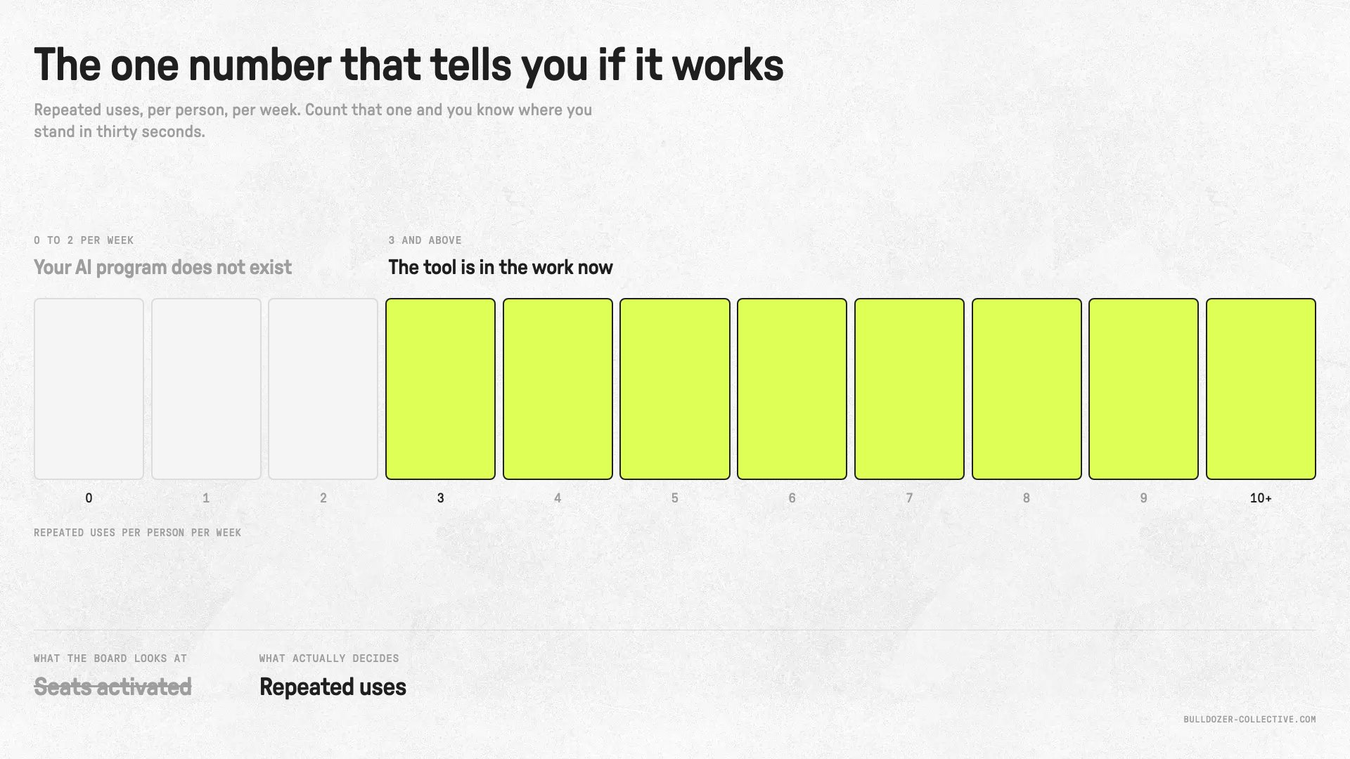
Task: Select the lime card labeled 3
Action: click(x=440, y=389)
